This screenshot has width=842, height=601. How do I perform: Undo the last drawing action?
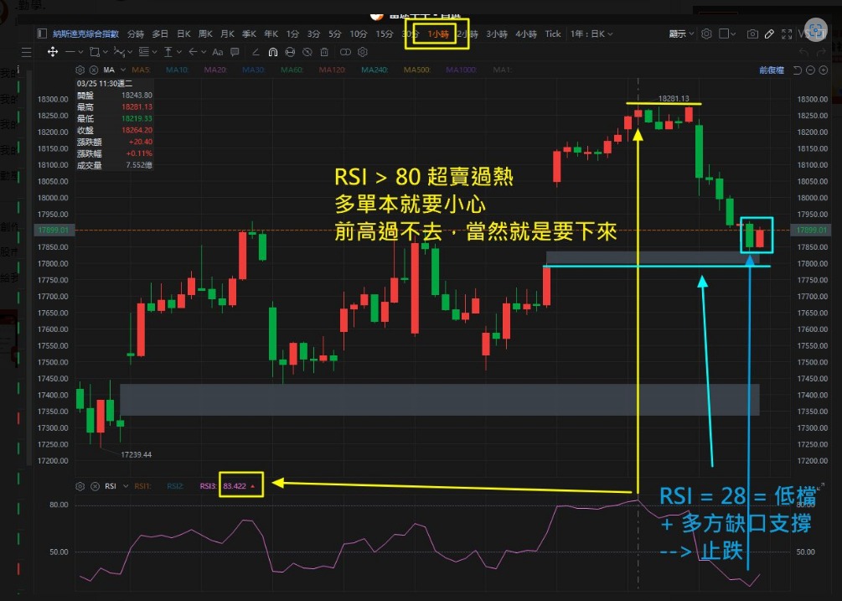(x=803, y=52)
